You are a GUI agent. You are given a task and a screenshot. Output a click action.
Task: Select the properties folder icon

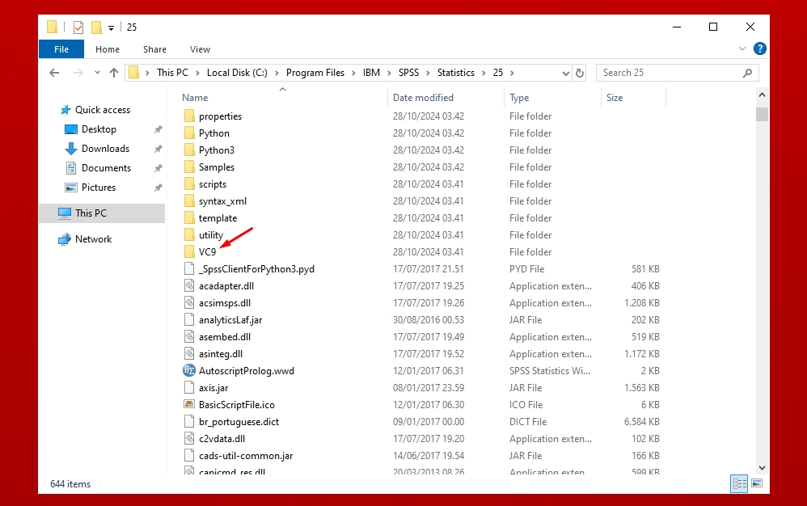tap(189, 116)
